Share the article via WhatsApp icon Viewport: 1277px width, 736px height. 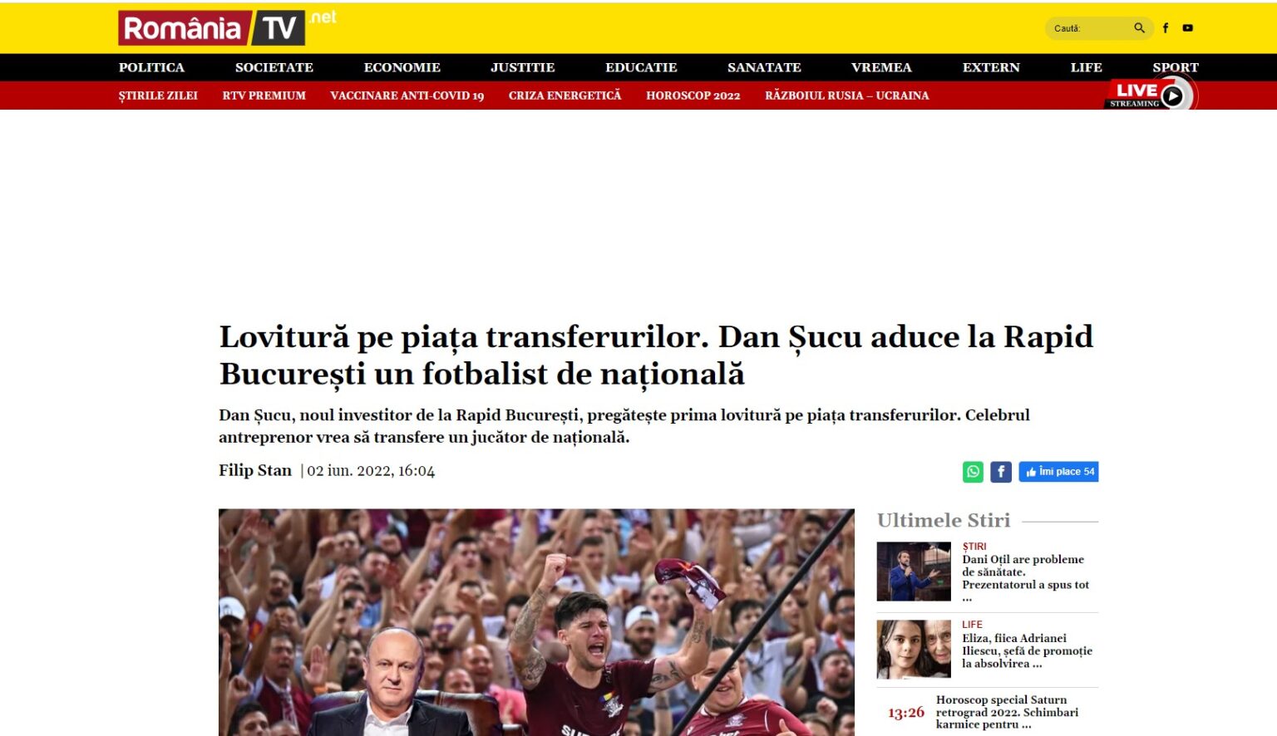(x=973, y=472)
